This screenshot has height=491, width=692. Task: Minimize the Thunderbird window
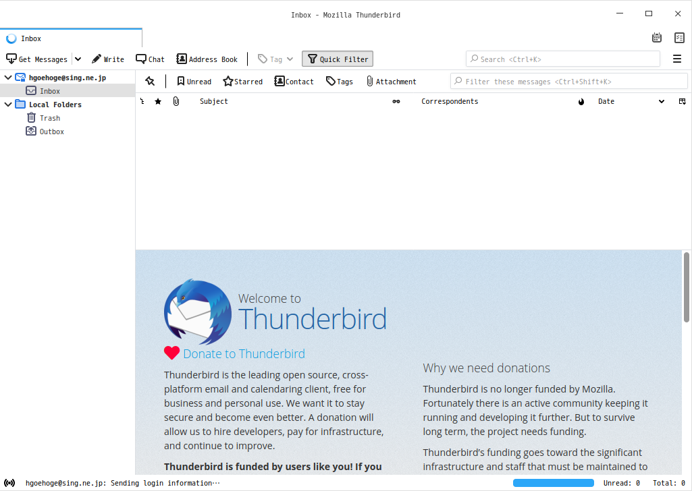(620, 13)
